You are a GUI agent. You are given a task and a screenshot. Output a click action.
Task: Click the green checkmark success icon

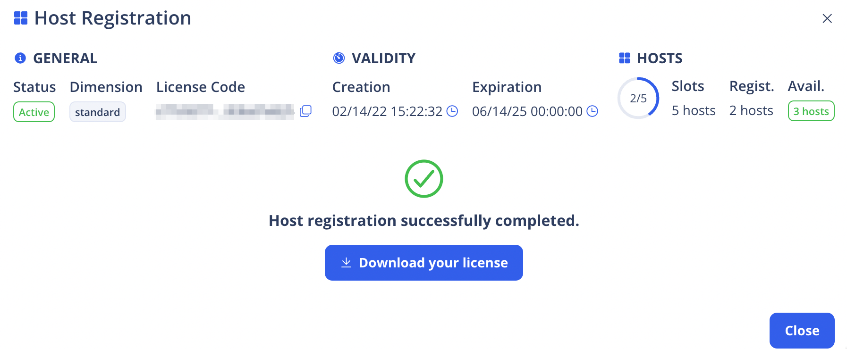click(423, 178)
